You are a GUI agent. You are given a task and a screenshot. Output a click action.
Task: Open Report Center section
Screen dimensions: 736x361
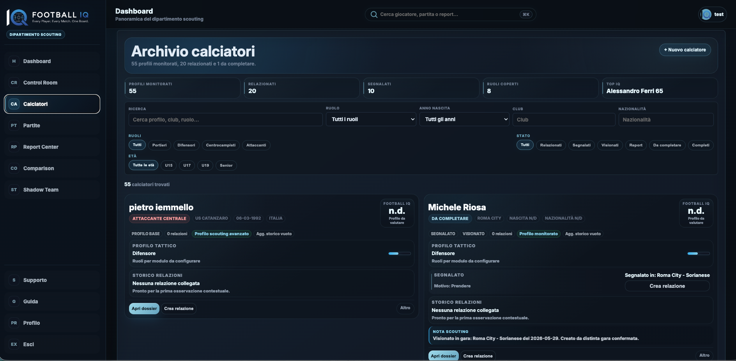pos(52,147)
